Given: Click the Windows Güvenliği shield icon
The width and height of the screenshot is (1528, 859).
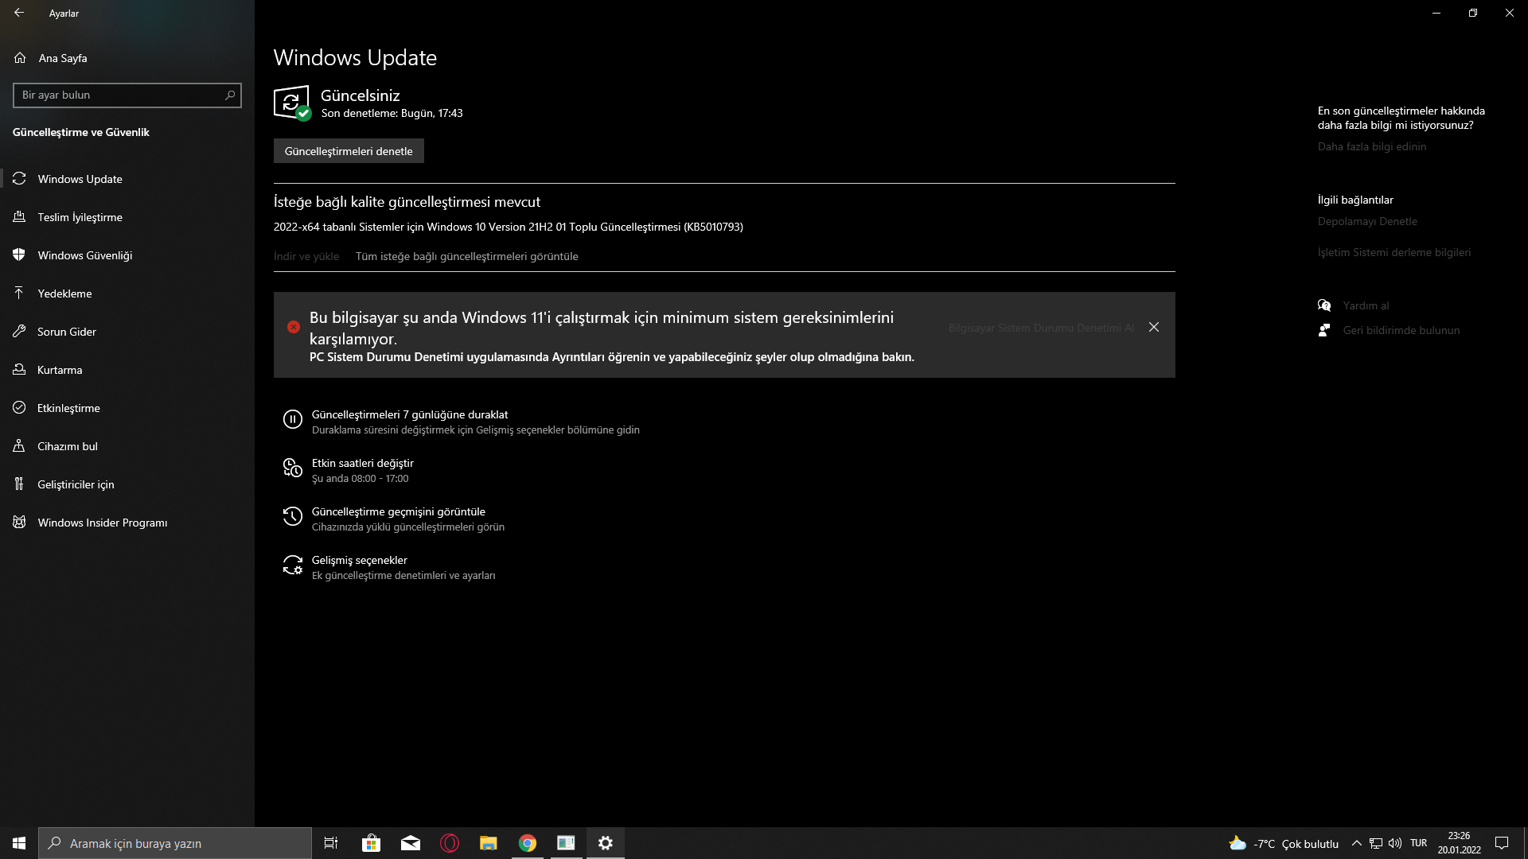Looking at the screenshot, I should 19,255.
